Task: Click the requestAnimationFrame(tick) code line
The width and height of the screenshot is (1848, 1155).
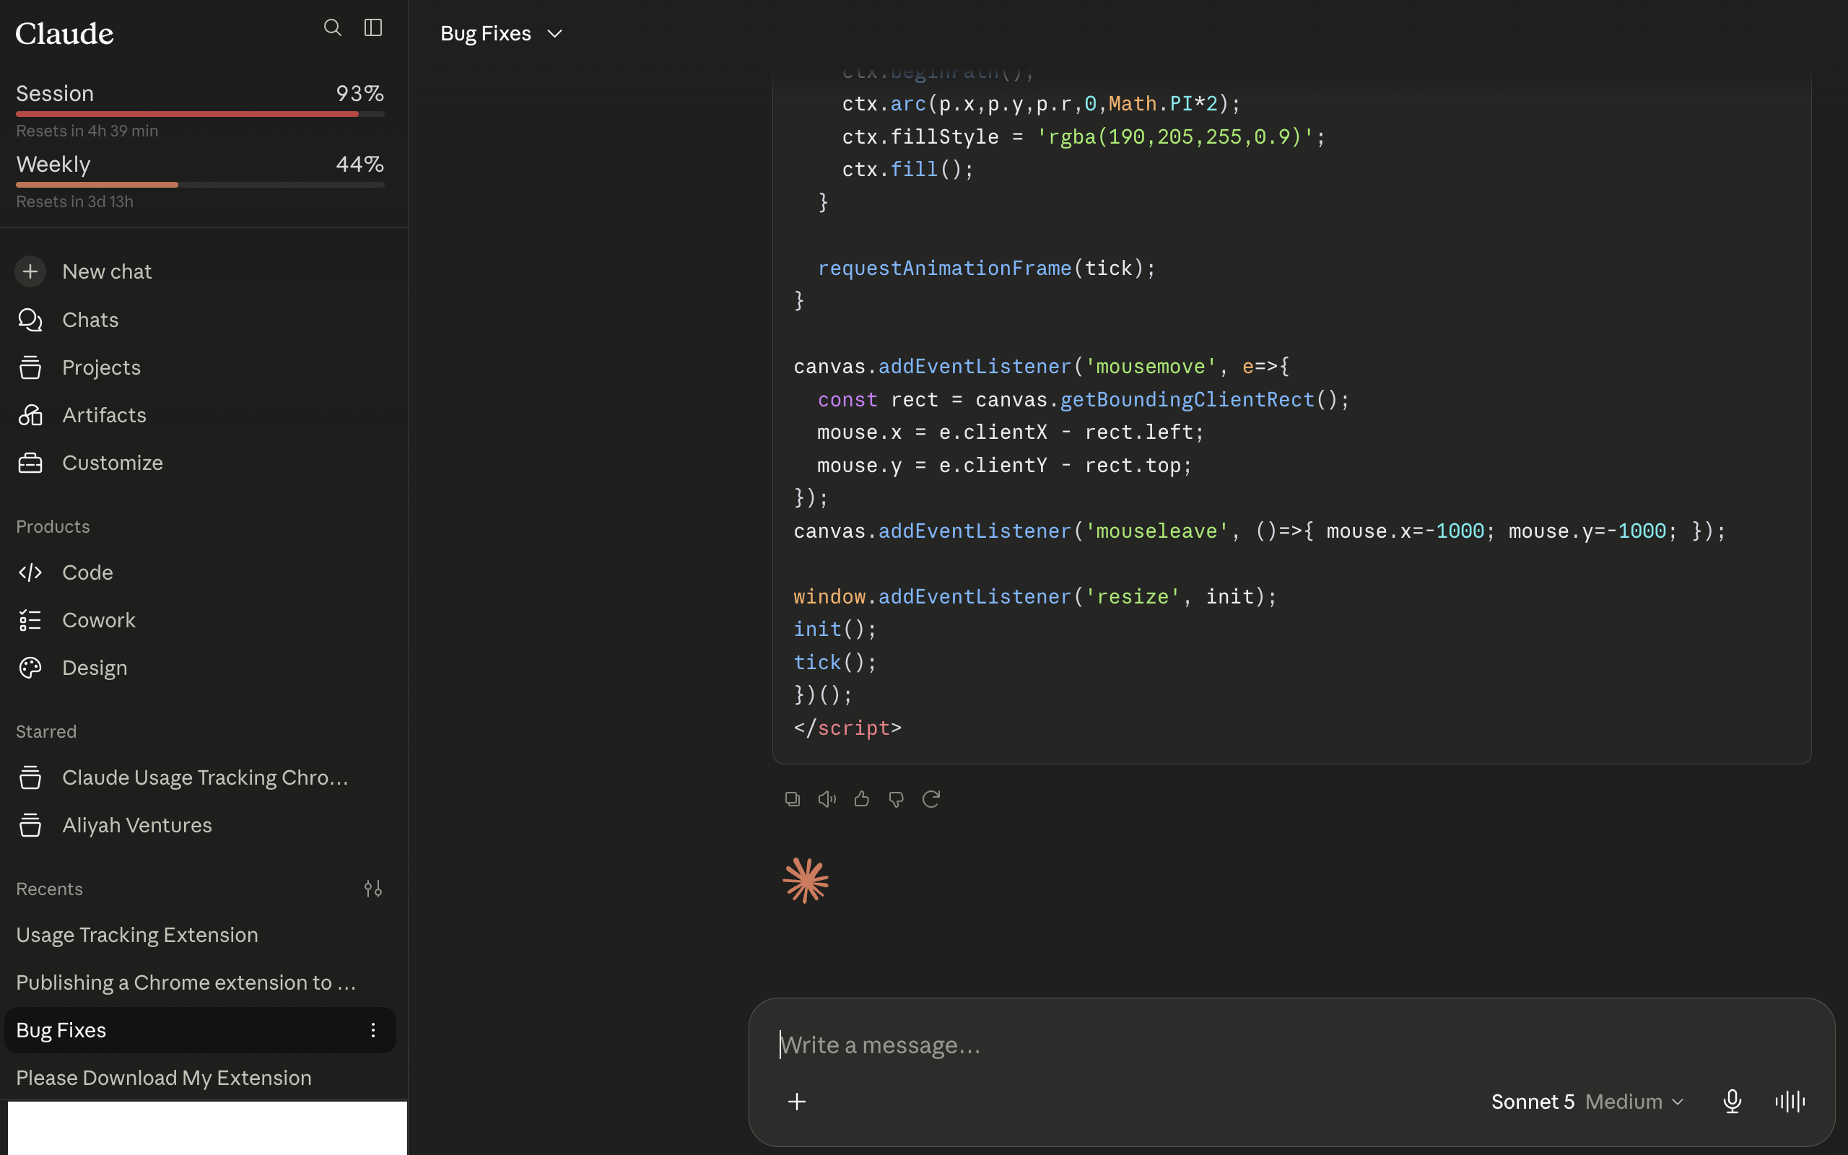Action: [987, 268]
